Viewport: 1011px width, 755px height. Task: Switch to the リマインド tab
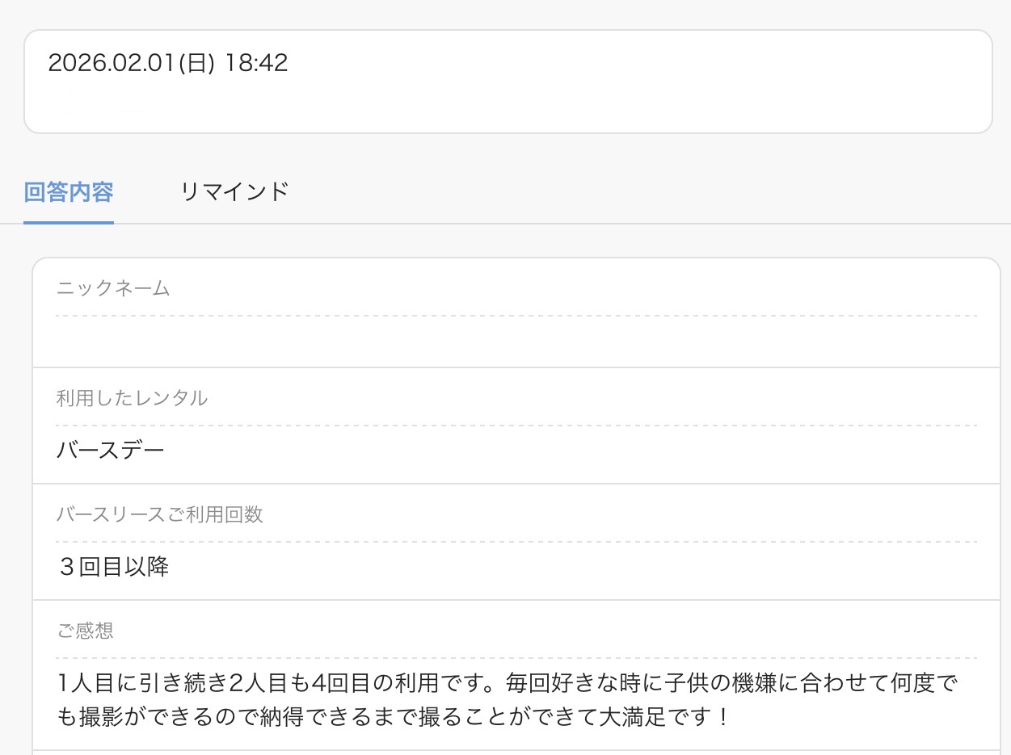click(234, 192)
